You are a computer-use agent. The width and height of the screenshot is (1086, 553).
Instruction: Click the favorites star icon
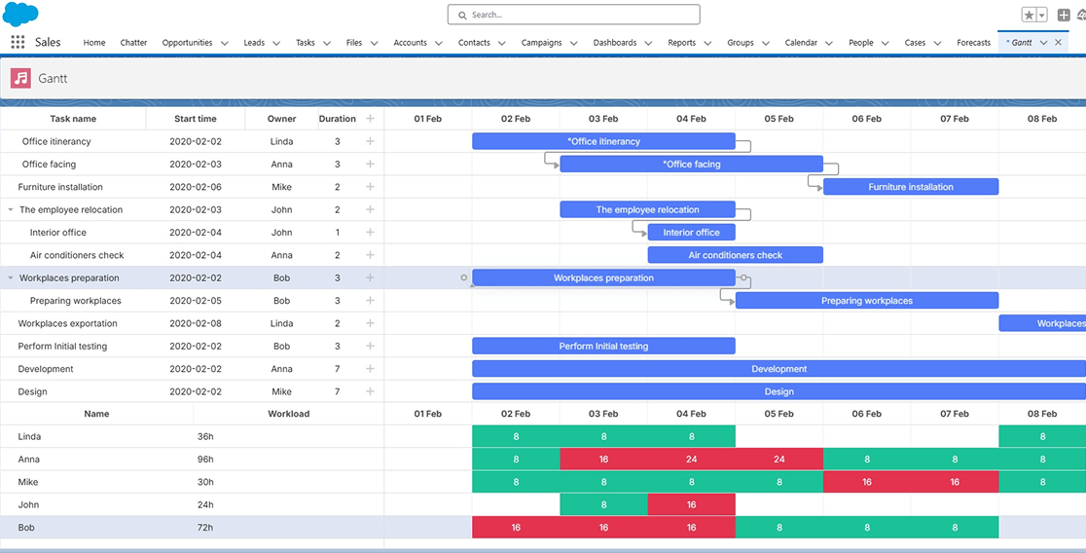pos(1029,15)
